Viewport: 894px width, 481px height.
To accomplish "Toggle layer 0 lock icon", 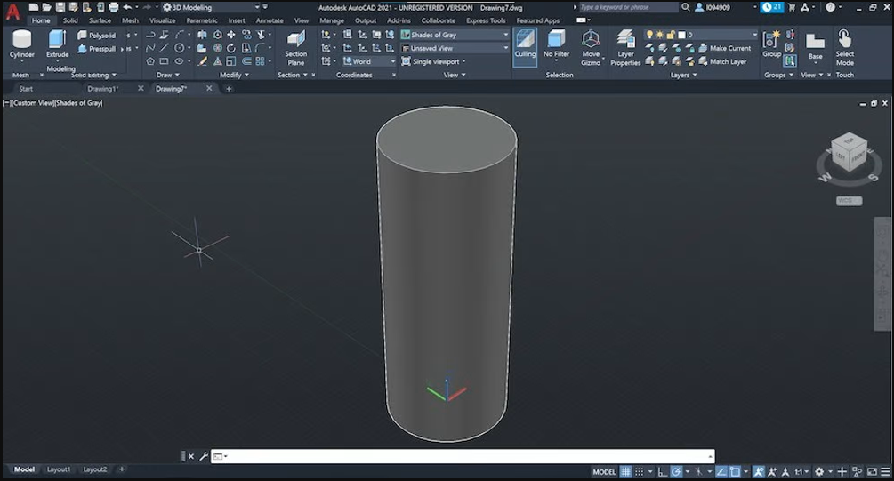I will [x=671, y=35].
